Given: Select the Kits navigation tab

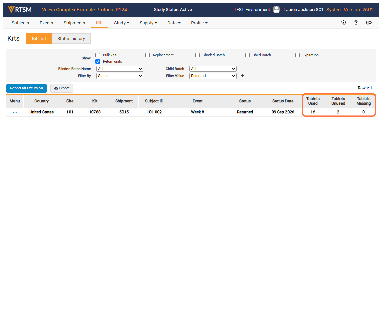Looking at the screenshot, I should click(100, 23).
